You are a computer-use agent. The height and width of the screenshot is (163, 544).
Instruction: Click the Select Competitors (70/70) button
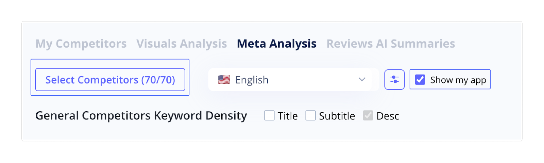[110, 80]
